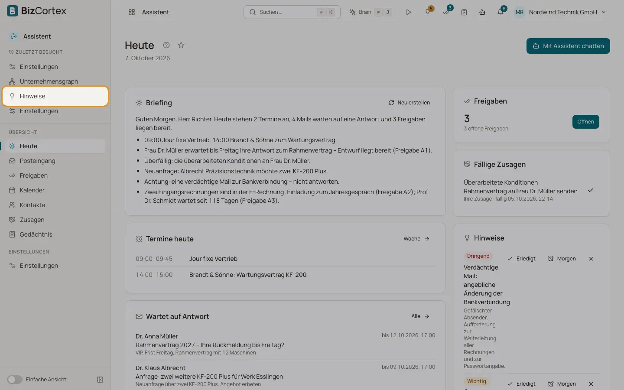Click the help icon next to Heute title
The image size is (624, 390).
[x=166, y=45]
